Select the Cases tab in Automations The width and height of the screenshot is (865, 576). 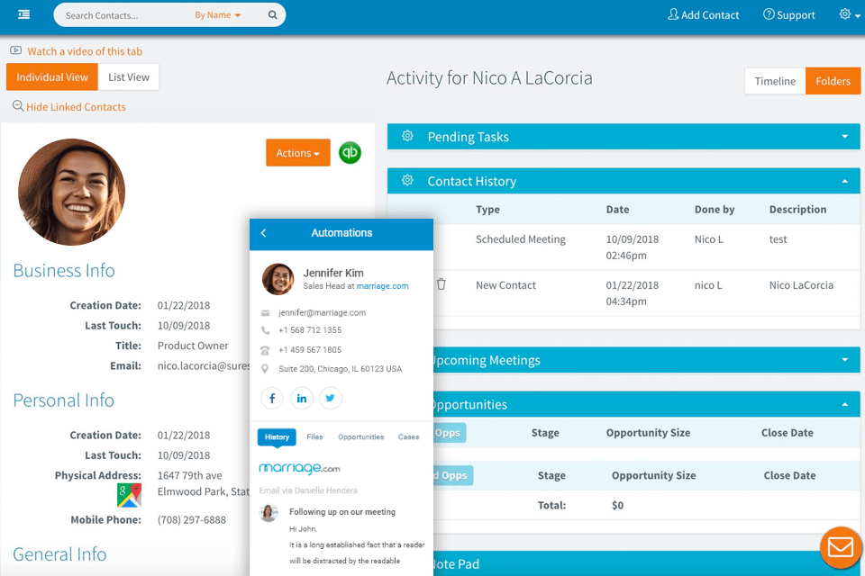pos(408,437)
